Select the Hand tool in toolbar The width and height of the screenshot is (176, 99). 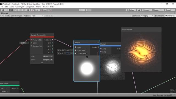coord(3,10)
